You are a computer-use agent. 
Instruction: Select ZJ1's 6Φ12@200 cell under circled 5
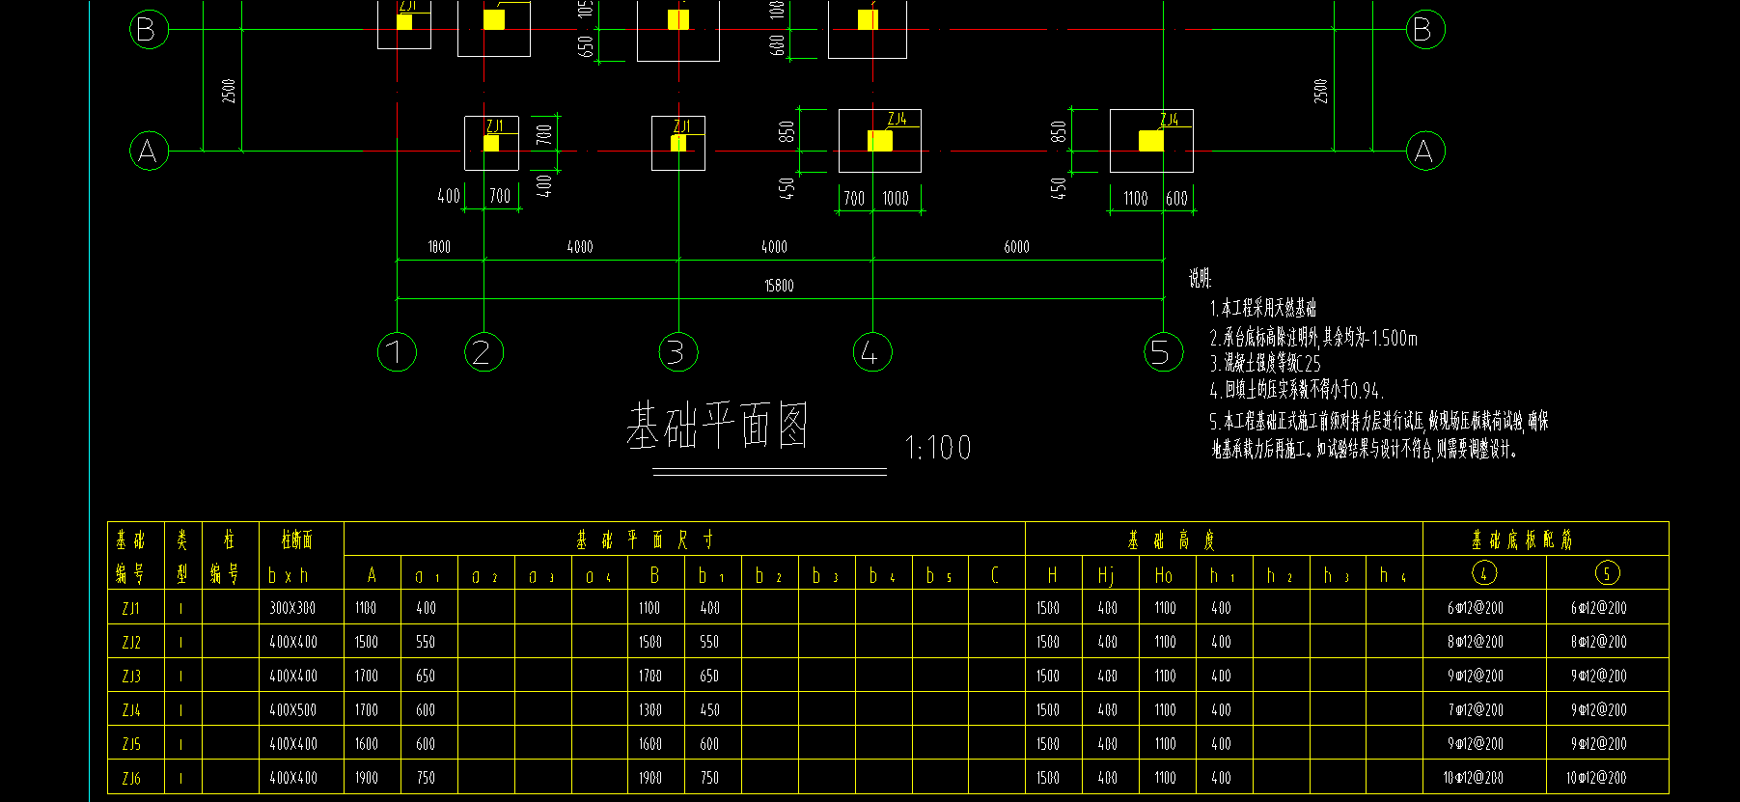point(1599,608)
